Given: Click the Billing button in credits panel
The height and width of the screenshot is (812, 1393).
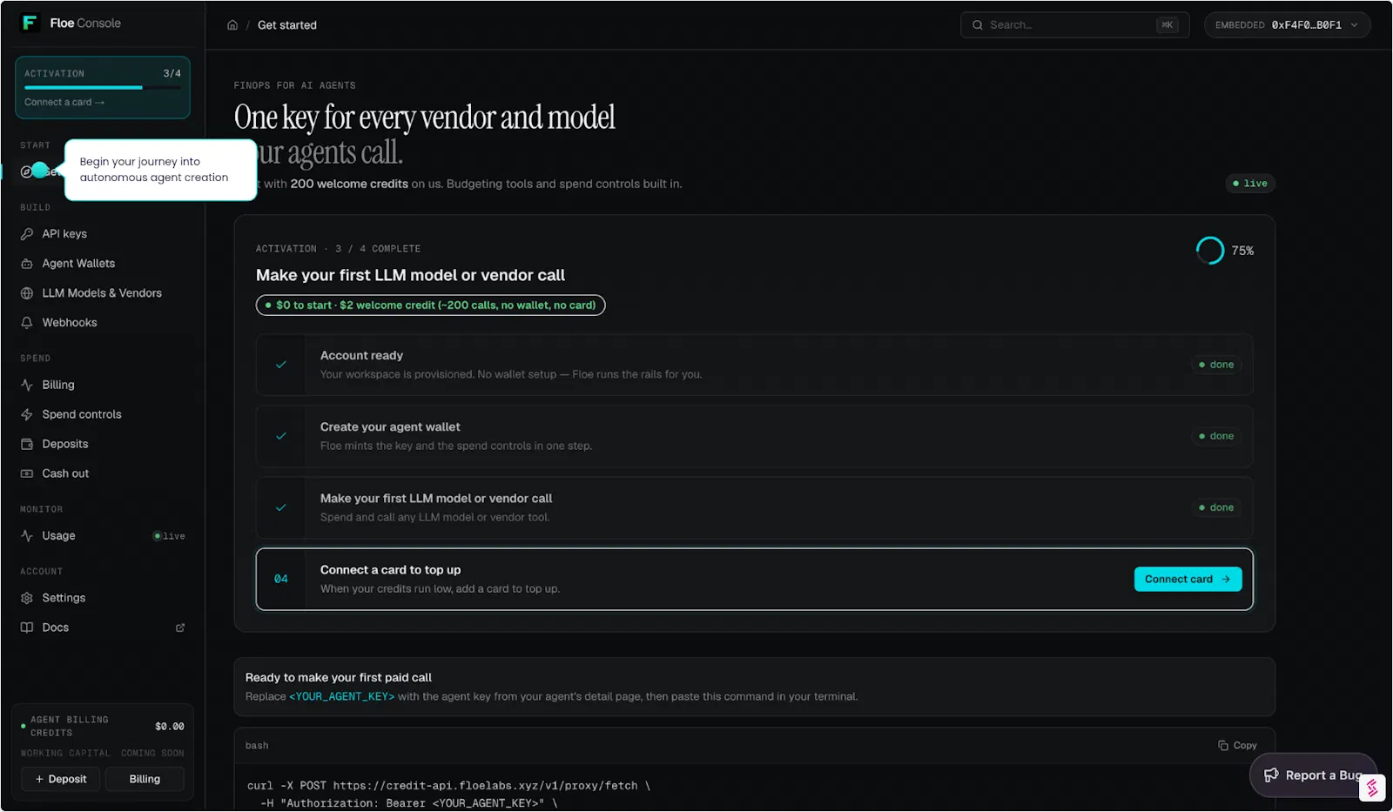Looking at the screenshot, I should pyautogui.click(x=145, y=779).
